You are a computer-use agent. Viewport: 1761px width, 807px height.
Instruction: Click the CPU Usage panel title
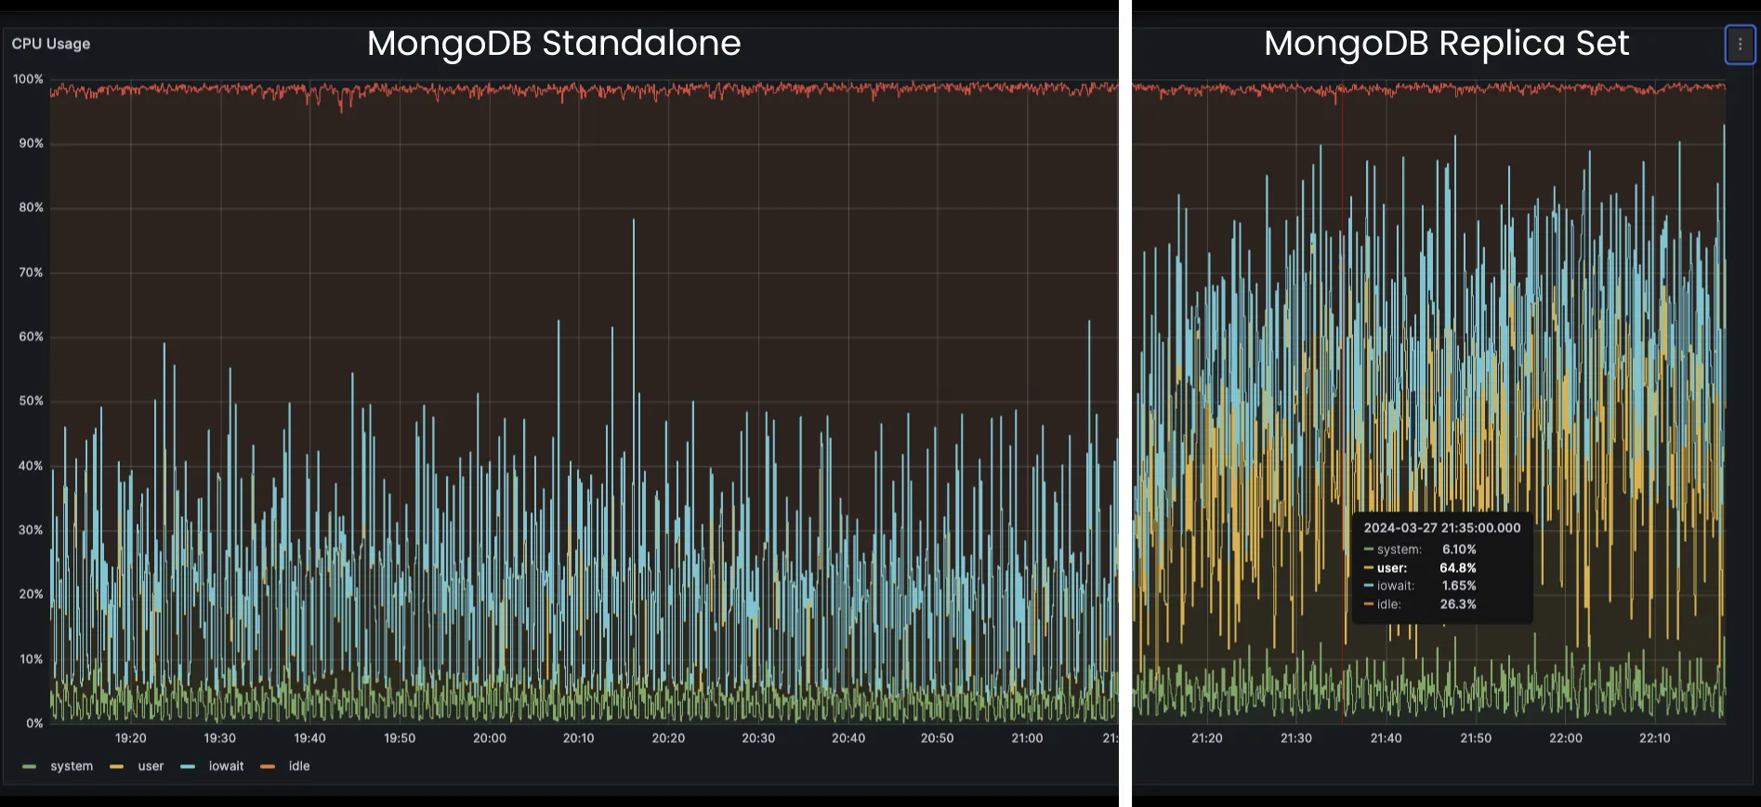click(51, 44)
